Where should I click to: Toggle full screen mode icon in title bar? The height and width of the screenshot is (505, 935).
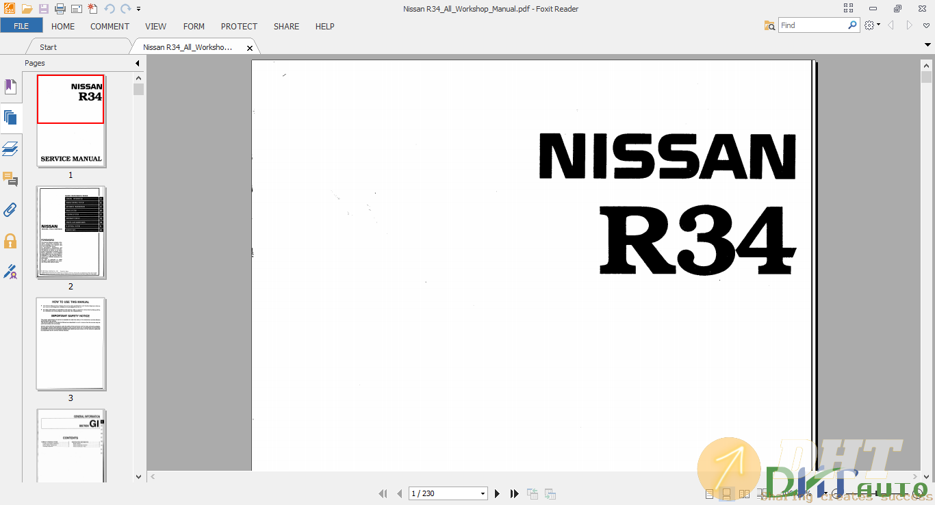(x=849, y=8)
